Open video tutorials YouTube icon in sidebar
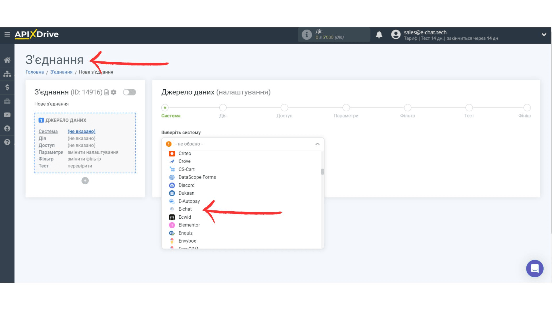The width and height of the screenshot is (552, 310). 7,115
